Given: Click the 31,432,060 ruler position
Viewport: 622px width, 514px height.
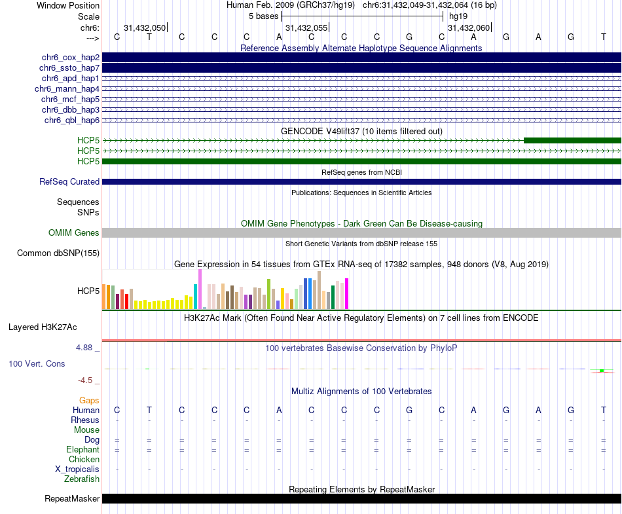Looking at the screenshot, I should tap(469, 28).
